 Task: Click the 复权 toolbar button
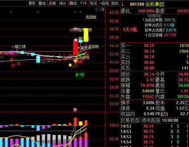point(32,3)
